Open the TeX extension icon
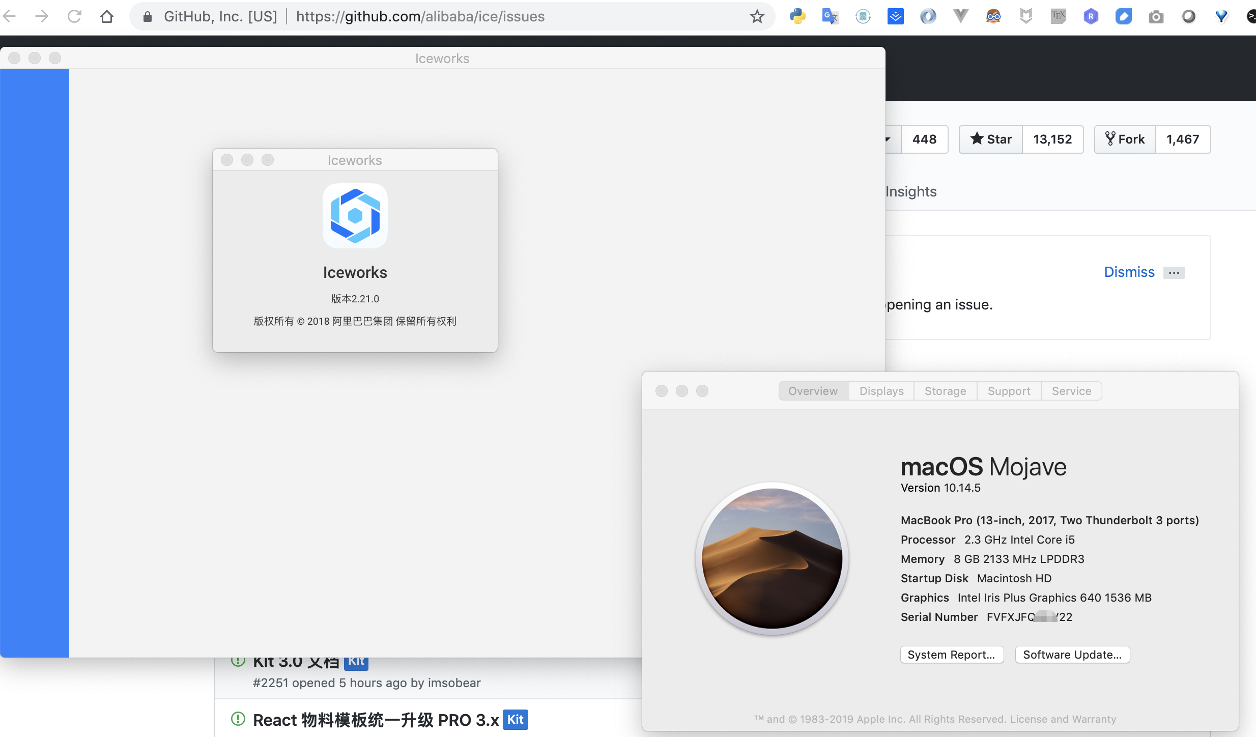Image resolution: width=1256 pixels, height=737 pixels. (x=1058, y=16)
